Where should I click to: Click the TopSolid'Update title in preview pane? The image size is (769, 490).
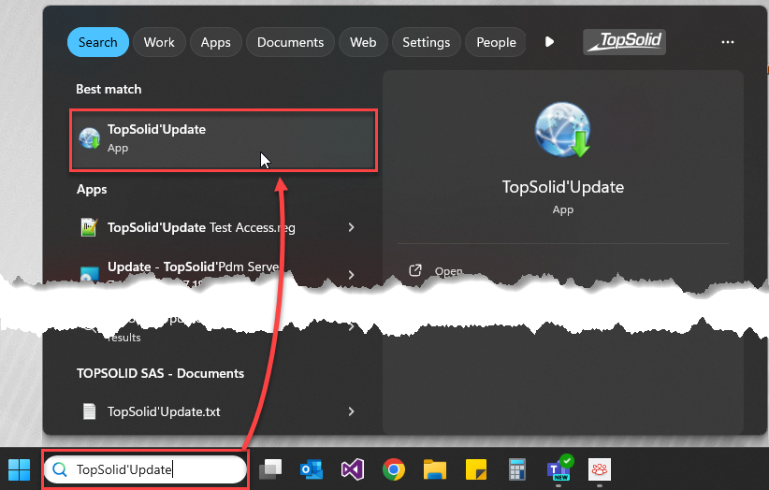click(562, 187)
